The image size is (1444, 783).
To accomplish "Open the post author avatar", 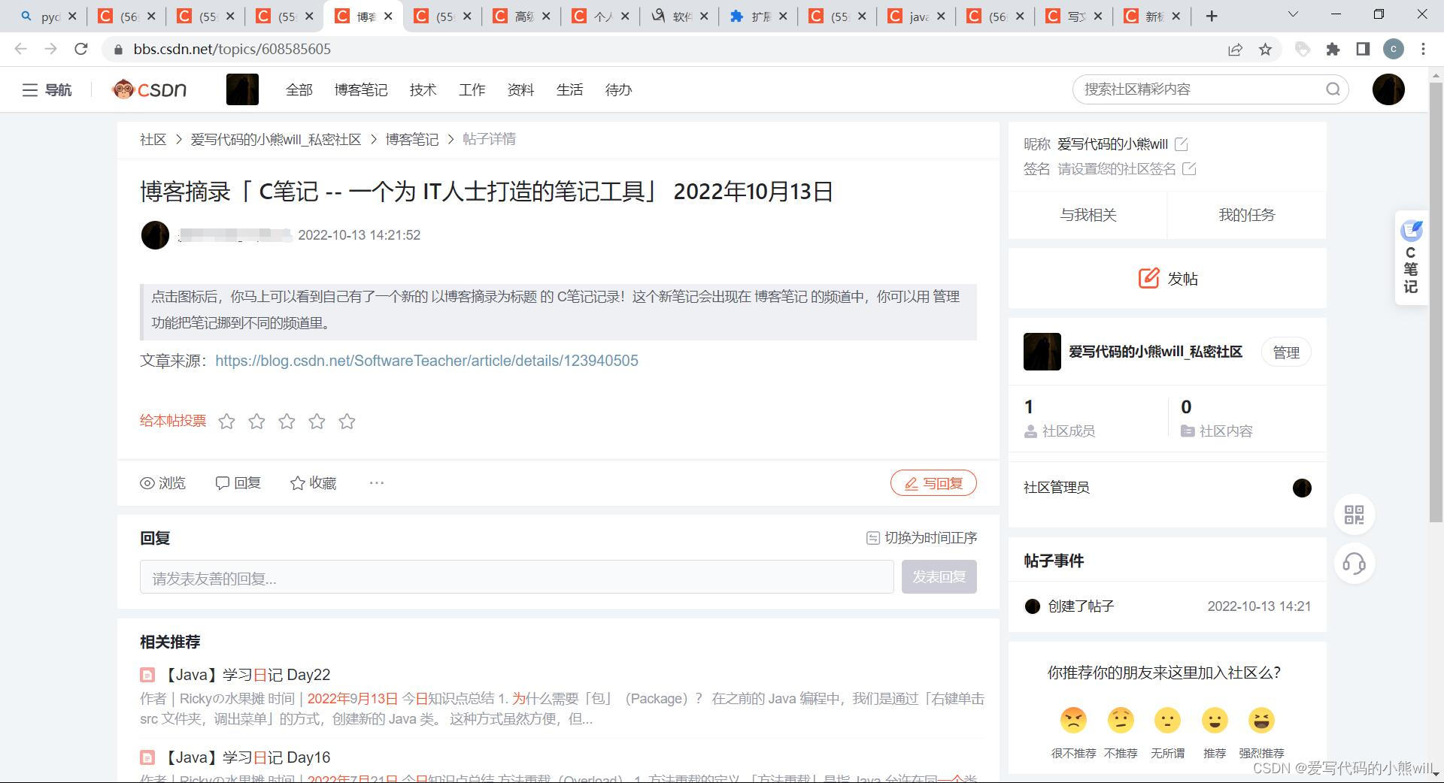I will [155, 235].
